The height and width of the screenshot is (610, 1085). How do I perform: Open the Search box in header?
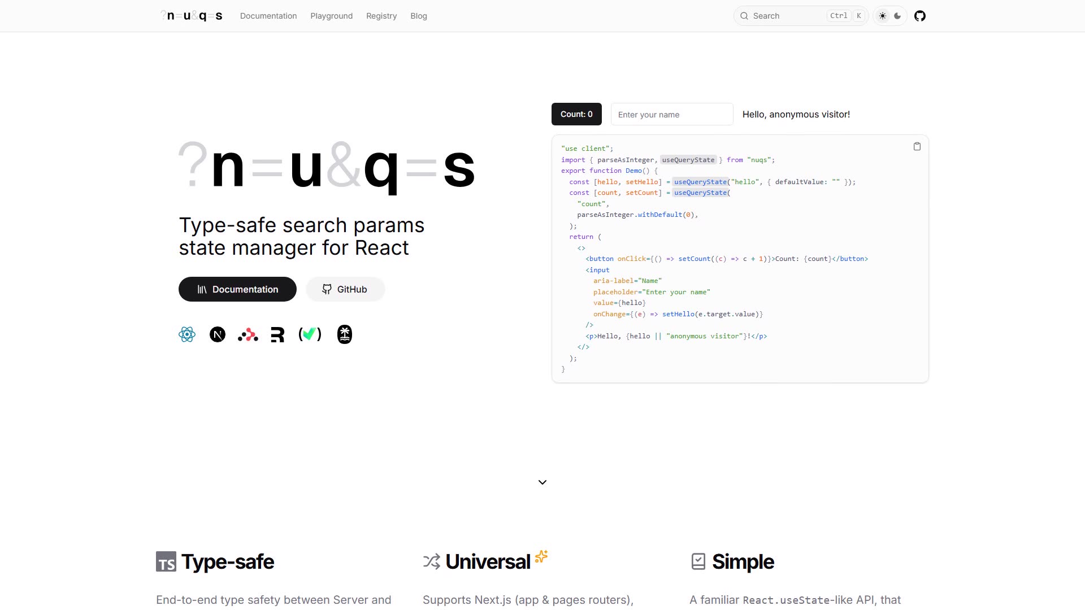[x=801, y=16]
